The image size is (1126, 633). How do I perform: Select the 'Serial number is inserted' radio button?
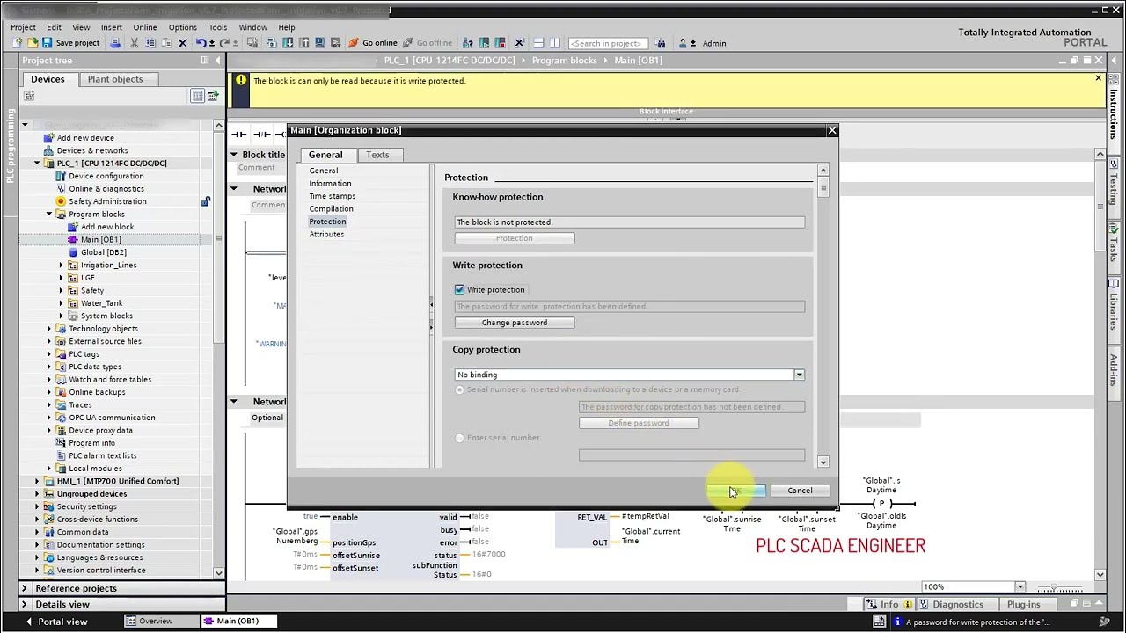[459, 389]
